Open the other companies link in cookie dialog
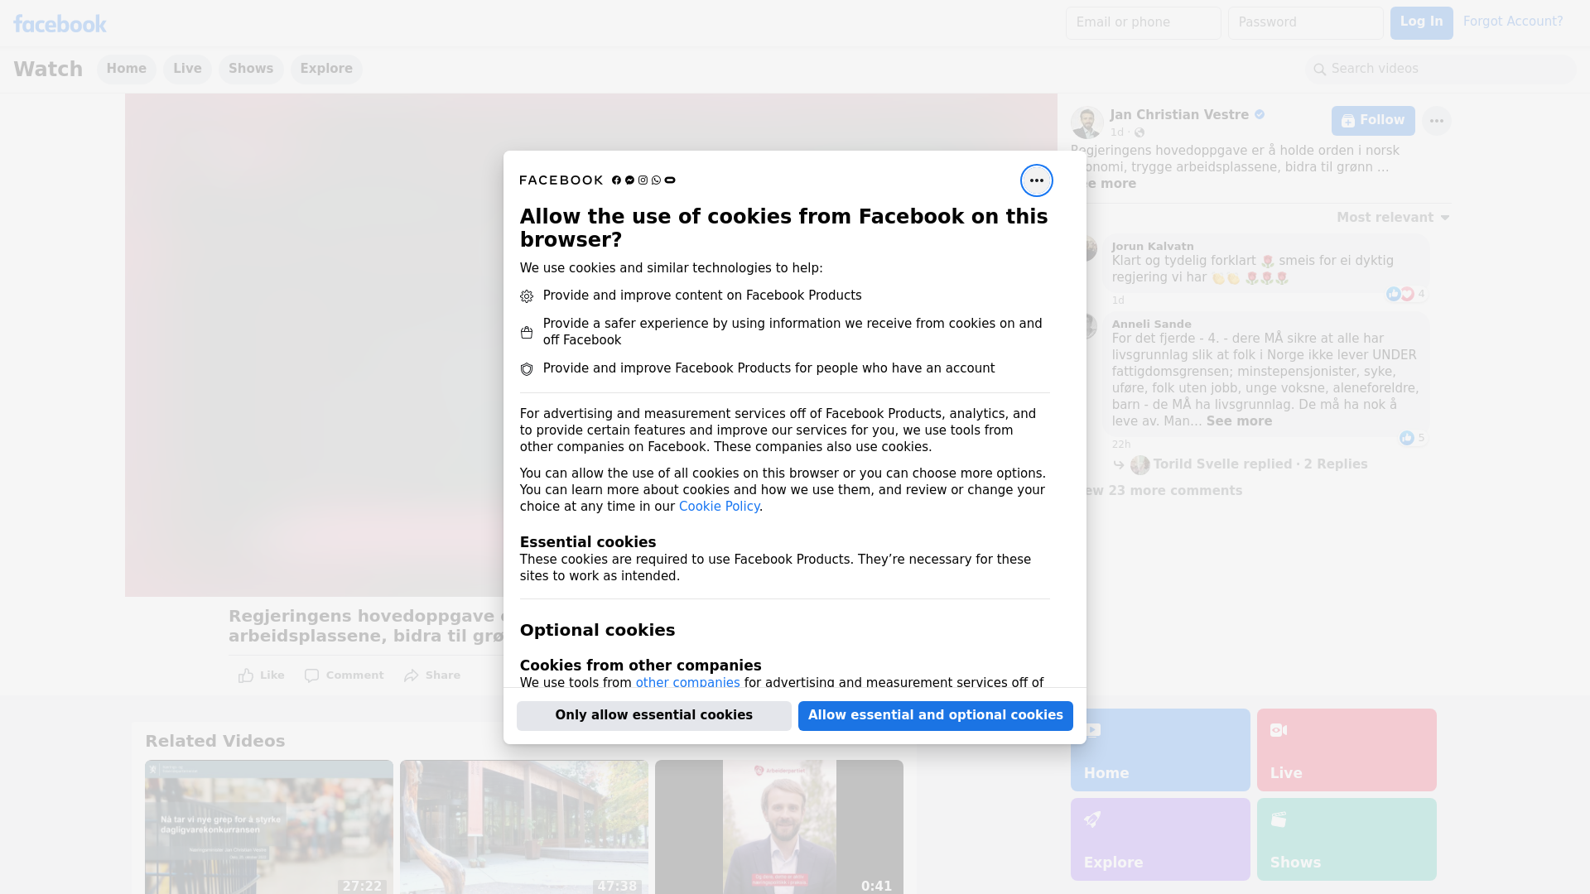Image resolution: width=1590 pixels, height=894 pixels. (x=687, y=683)
